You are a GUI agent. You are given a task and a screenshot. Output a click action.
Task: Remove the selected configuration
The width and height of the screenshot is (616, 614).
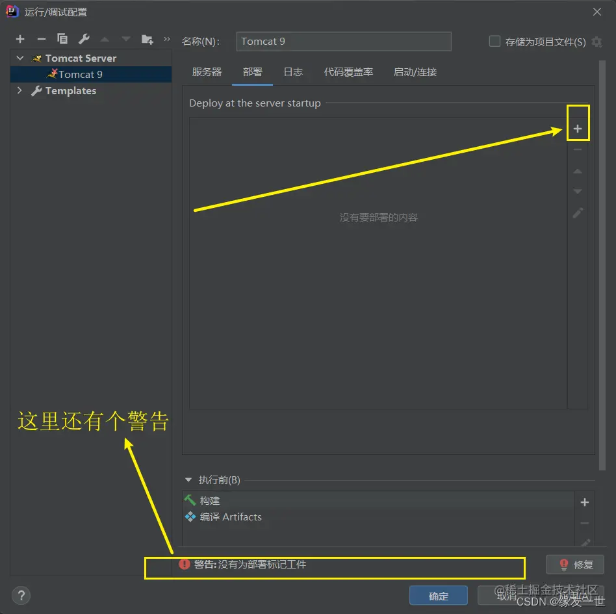[40, 38]
